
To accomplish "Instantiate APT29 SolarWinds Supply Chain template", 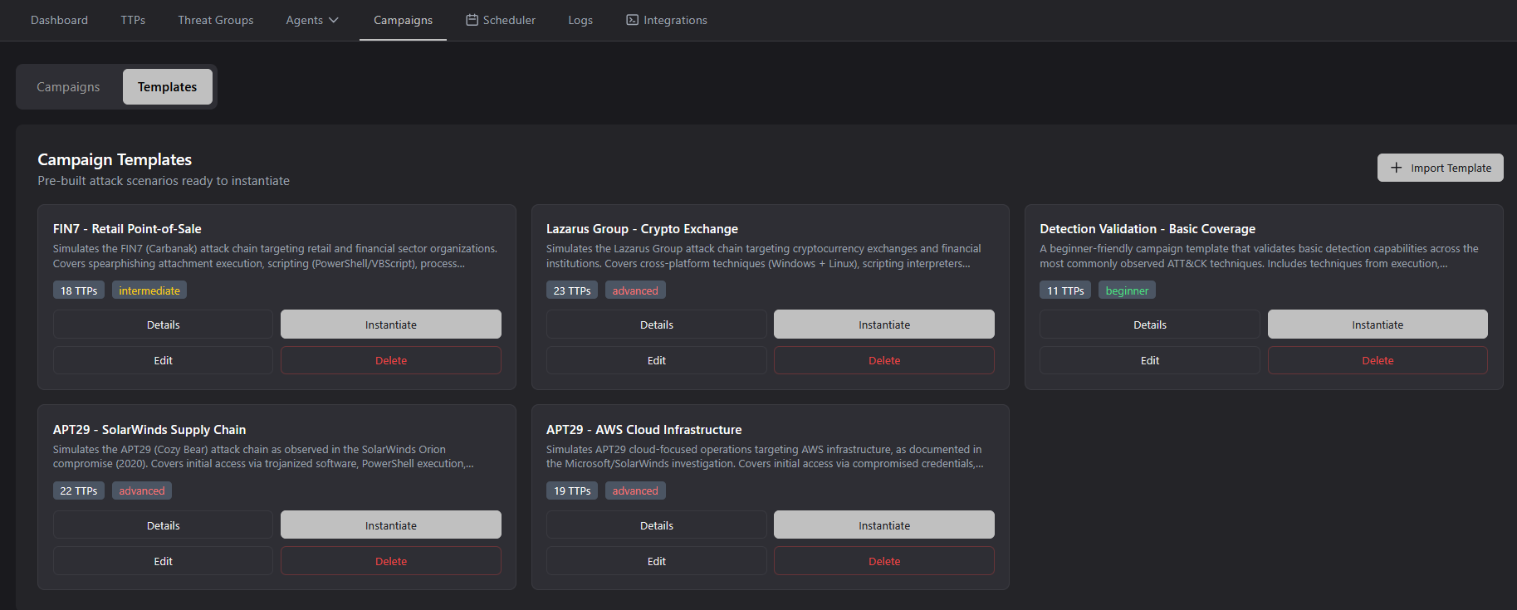I will pos(391,525).
